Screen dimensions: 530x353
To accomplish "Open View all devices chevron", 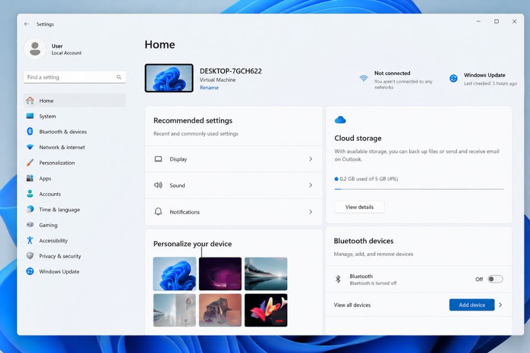I will click(x=501, y=304).
